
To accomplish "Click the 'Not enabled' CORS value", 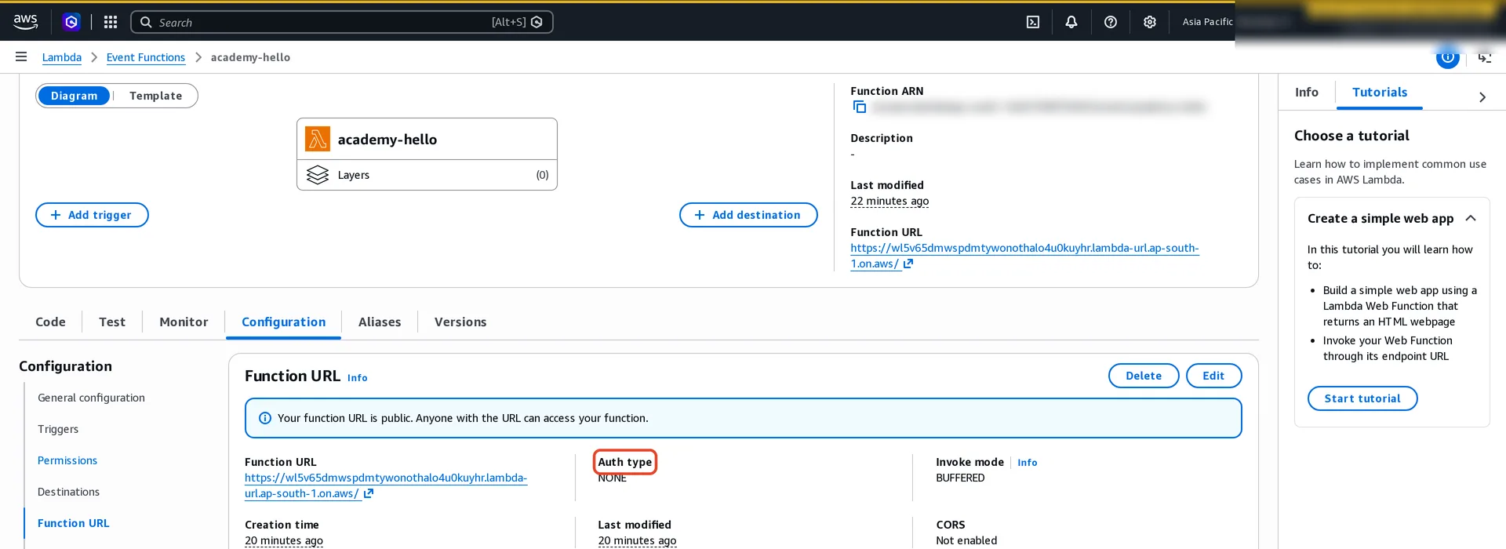I will (966, 540).
